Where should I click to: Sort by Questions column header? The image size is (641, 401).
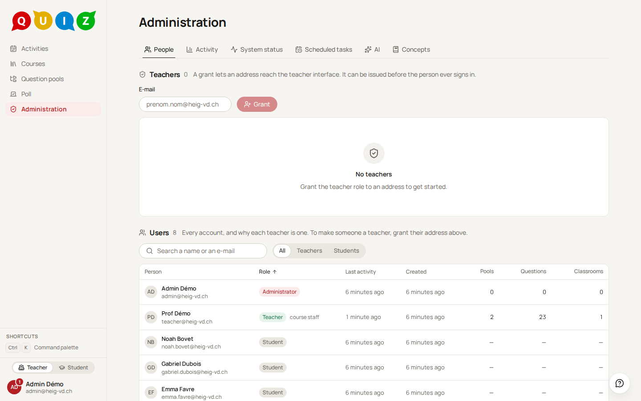[x=533, y=271]
